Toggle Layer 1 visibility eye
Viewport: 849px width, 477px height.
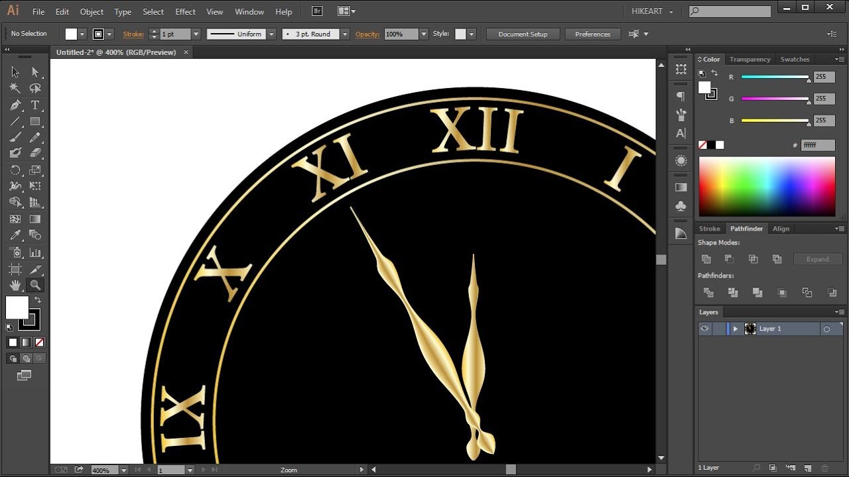704,329
